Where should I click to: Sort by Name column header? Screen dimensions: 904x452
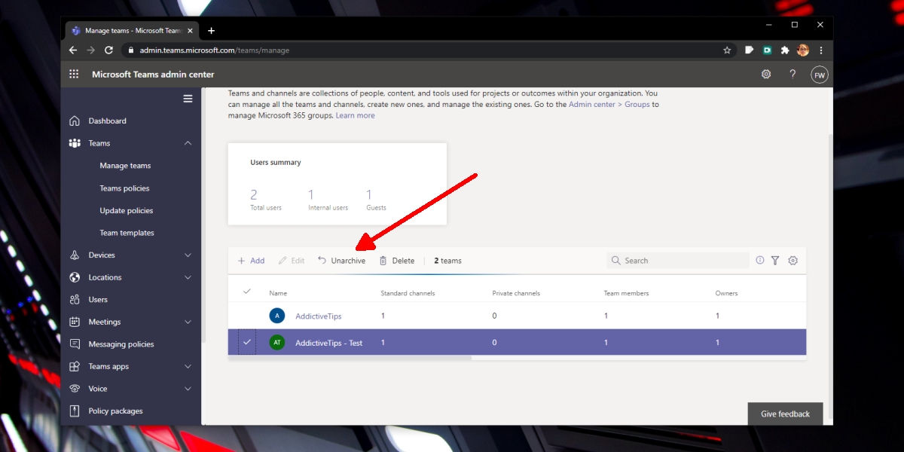click(278, 293)
